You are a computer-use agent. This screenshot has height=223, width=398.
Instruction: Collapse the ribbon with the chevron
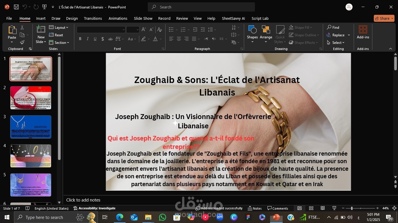tap(390, 49)
